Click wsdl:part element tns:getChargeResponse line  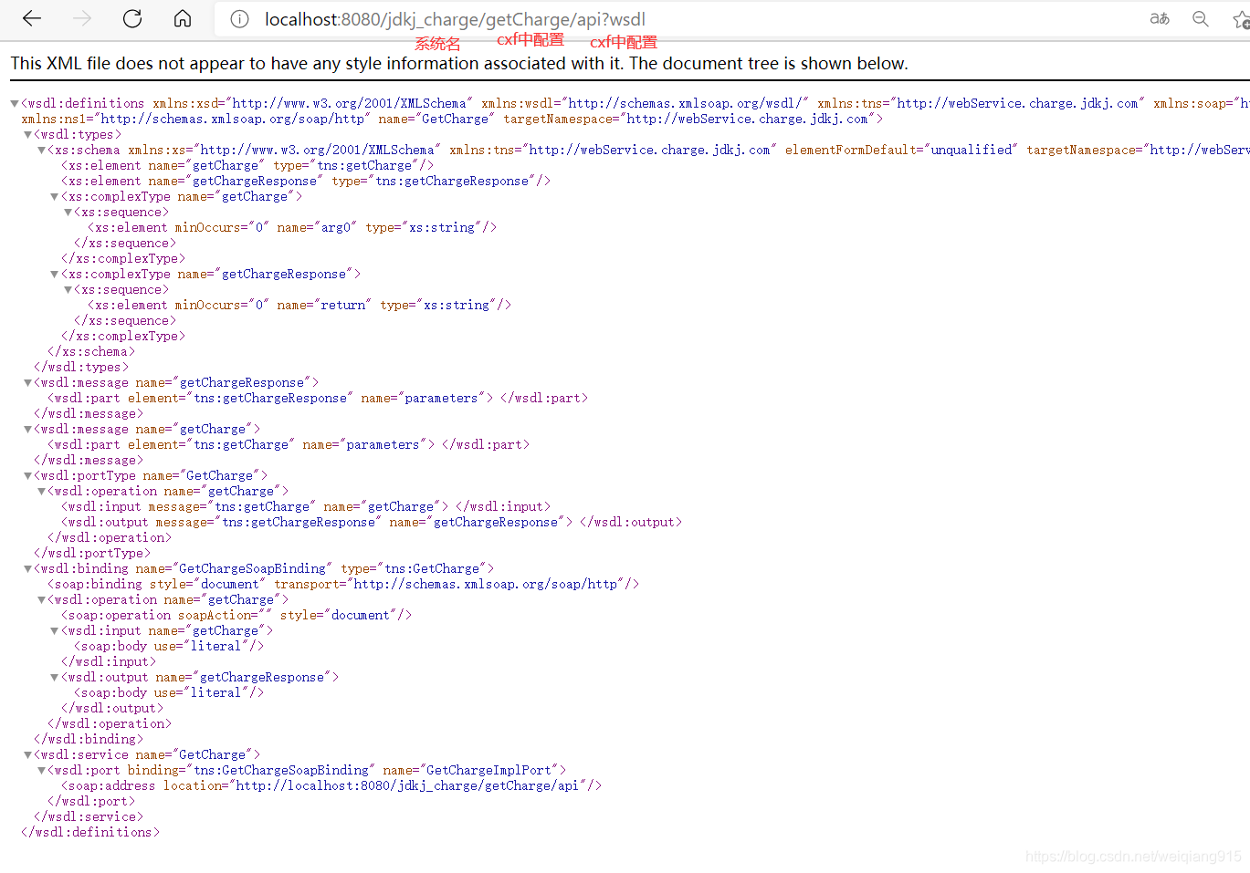(318, 398)
